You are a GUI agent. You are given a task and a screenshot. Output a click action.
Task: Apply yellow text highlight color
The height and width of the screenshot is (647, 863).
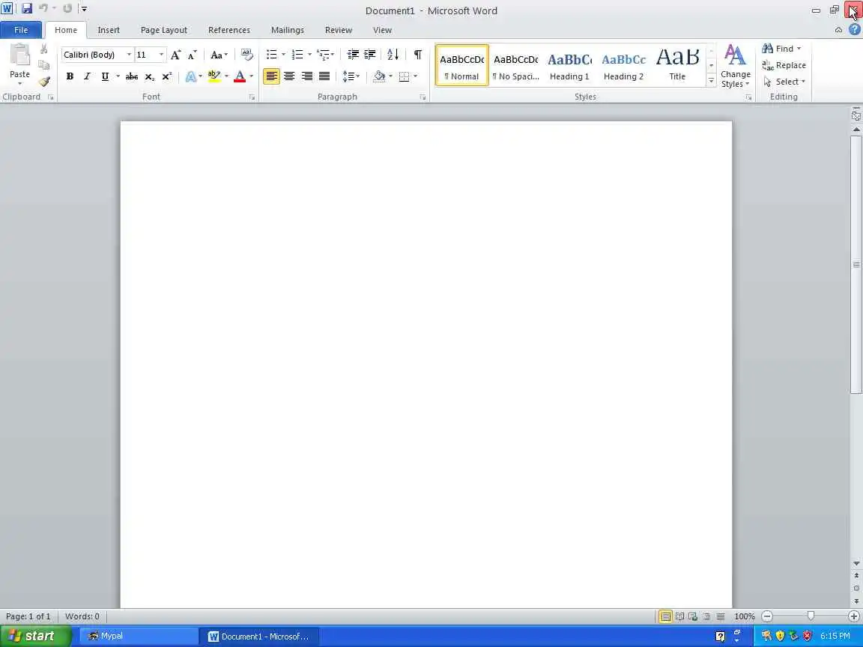tap(214, 76)
